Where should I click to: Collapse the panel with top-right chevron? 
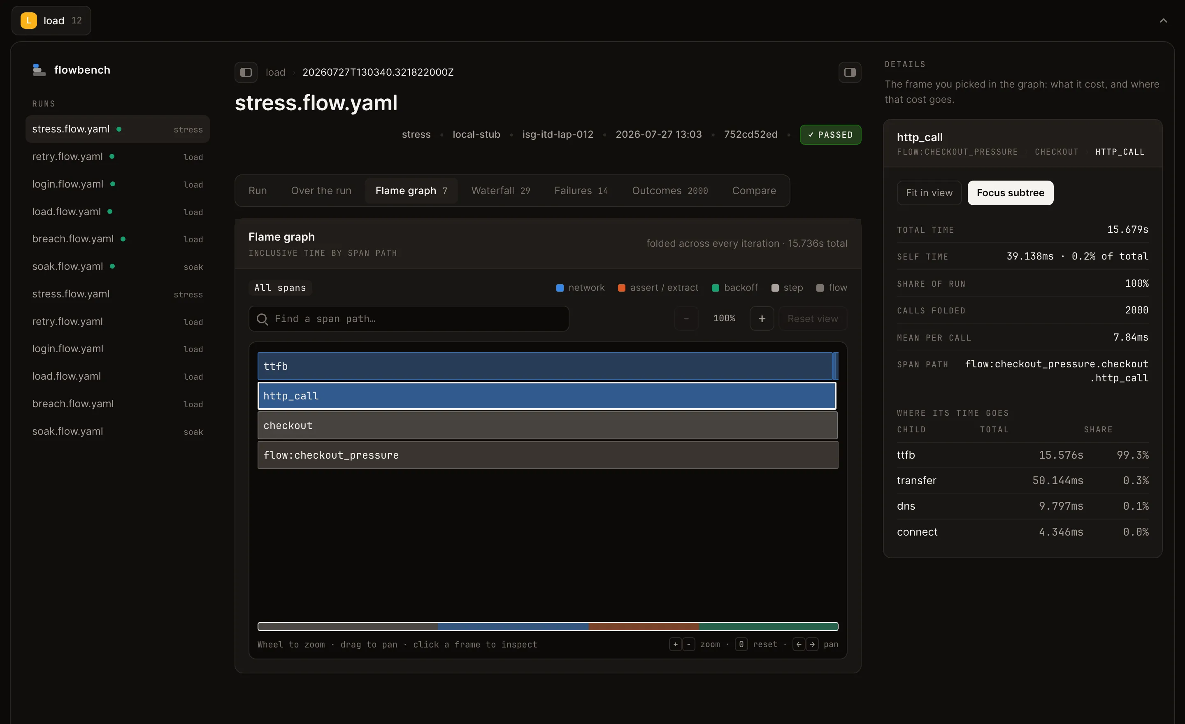[1163, 20]
